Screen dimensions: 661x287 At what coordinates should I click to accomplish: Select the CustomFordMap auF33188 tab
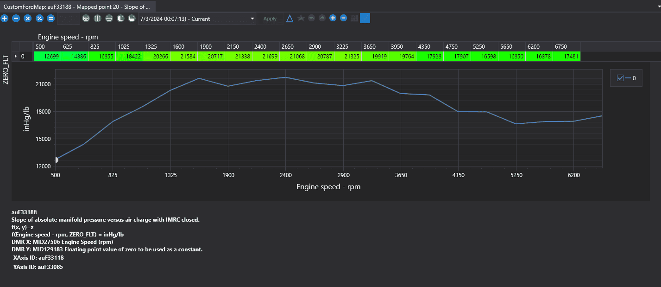pos(77,6)
